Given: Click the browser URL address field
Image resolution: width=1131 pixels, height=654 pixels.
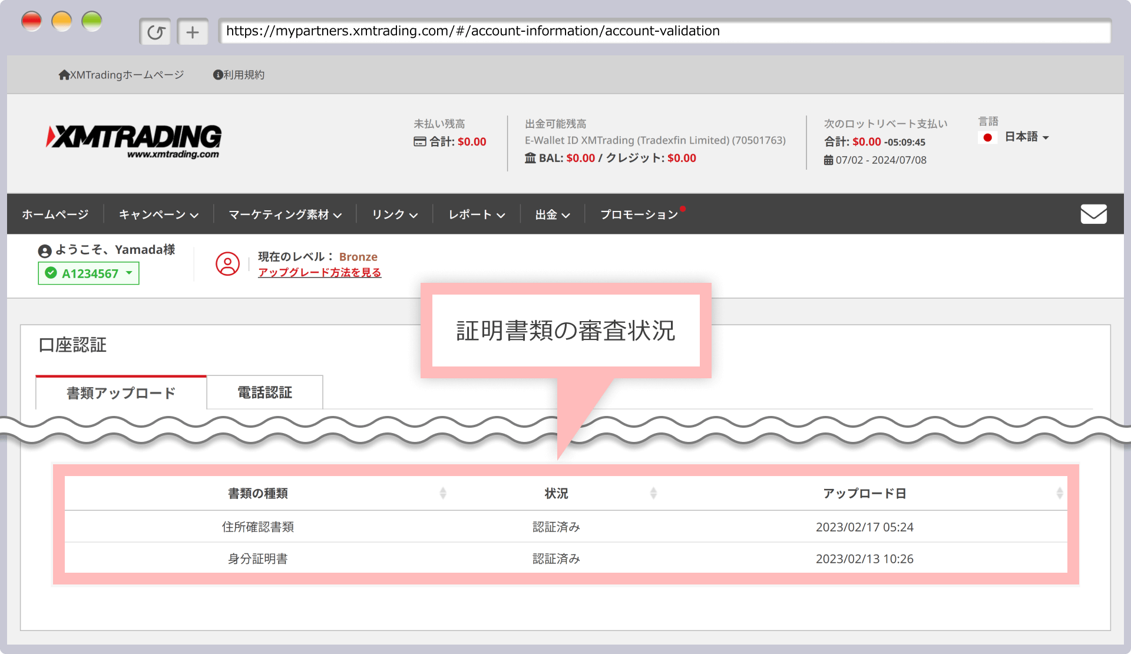Looking at the screenshot, I should [664, 31].
